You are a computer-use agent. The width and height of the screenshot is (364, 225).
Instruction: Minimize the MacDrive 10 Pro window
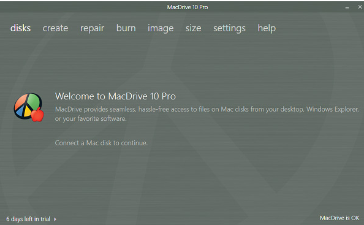point(347,7)
